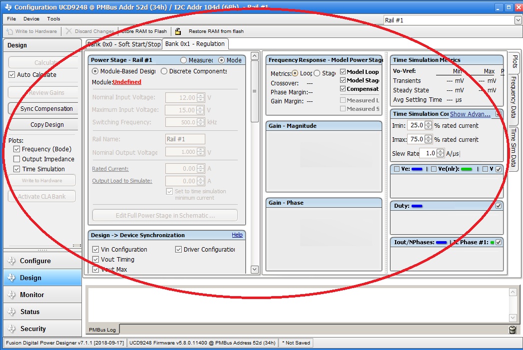The width and height of the screenshot is (523, 350).
Task: Click the Design panel icon in sidebar
Action: pos(11,278)
